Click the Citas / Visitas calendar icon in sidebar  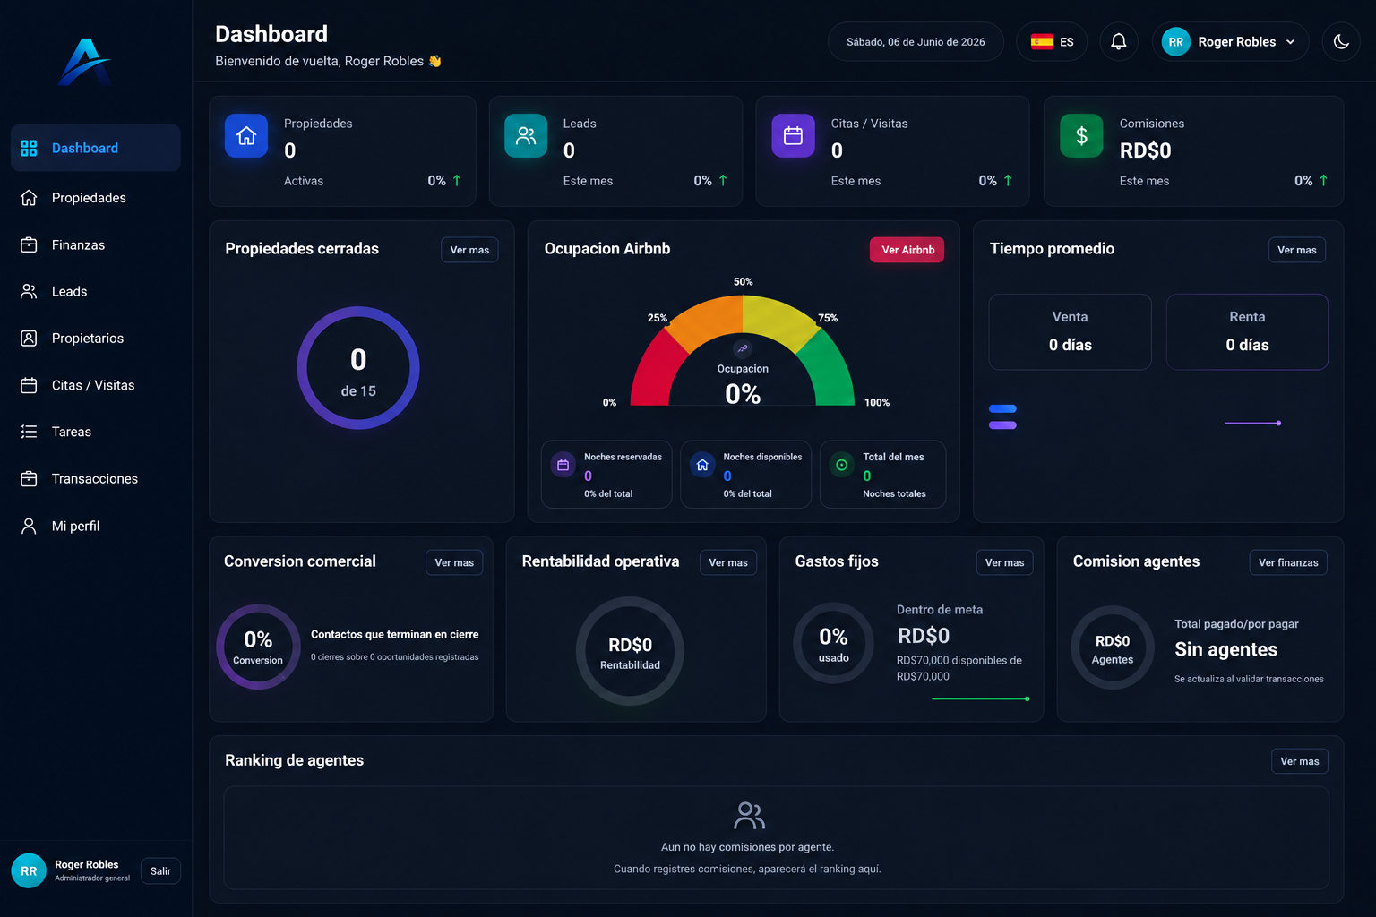(29, 385)
